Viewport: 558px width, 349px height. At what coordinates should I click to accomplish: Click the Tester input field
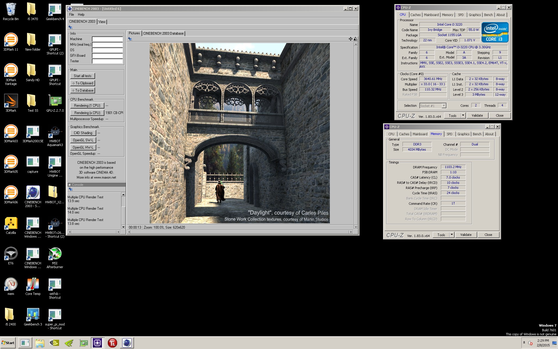(x=108, y=61)
